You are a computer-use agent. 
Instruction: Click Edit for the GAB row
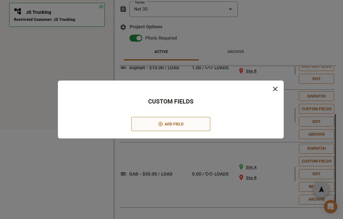point(316,174)
